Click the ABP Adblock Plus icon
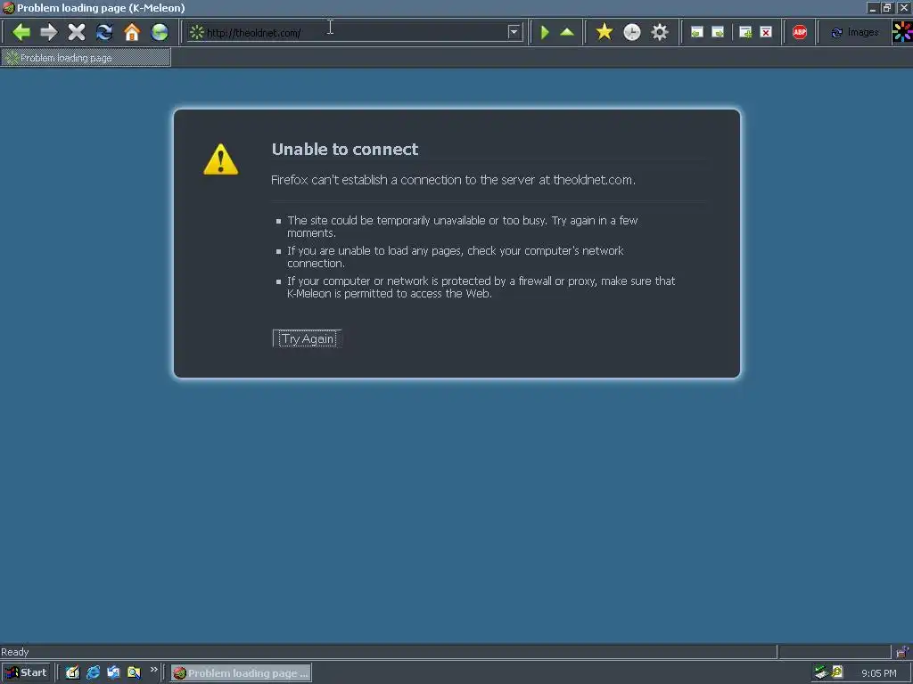913x684 pixels. [x=800, y=32]
